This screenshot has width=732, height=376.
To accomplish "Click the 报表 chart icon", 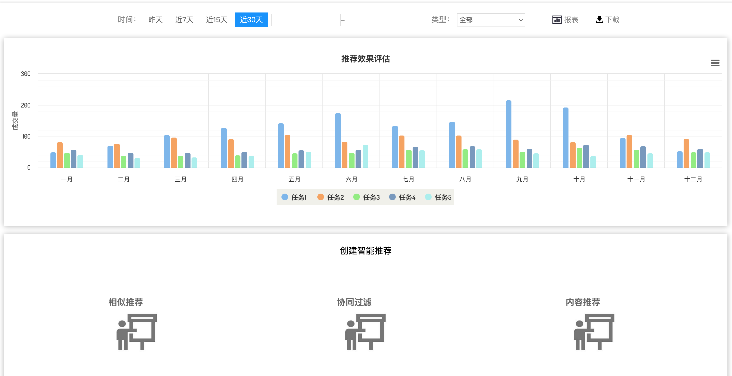I will pos(557,20).
